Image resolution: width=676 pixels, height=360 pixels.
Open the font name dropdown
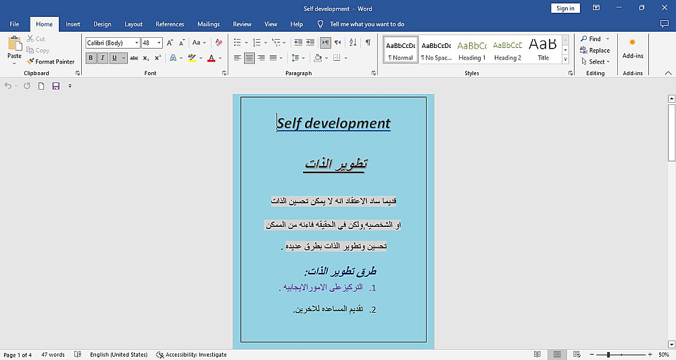click(x=137, y=43)
